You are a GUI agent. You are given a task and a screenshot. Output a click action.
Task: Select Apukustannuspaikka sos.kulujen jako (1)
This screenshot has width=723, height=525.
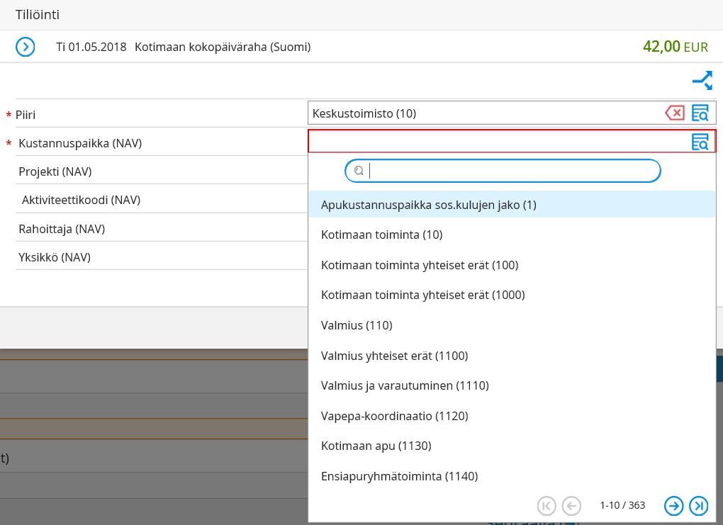point(512,205)
